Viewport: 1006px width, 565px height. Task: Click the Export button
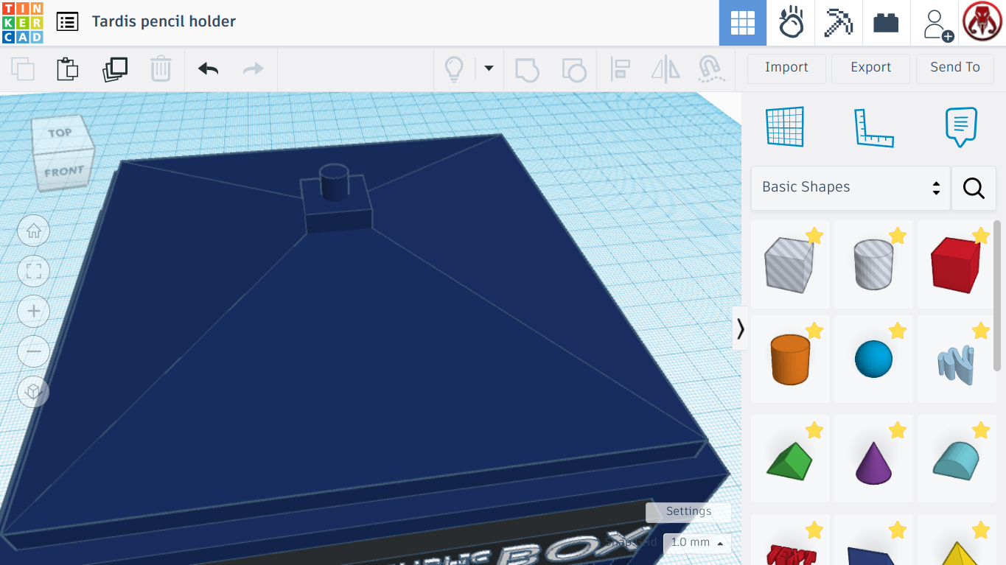click(871, 67)
